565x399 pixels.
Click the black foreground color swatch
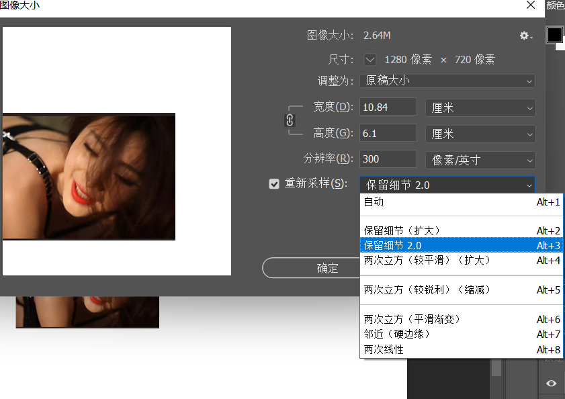[554, 35]
